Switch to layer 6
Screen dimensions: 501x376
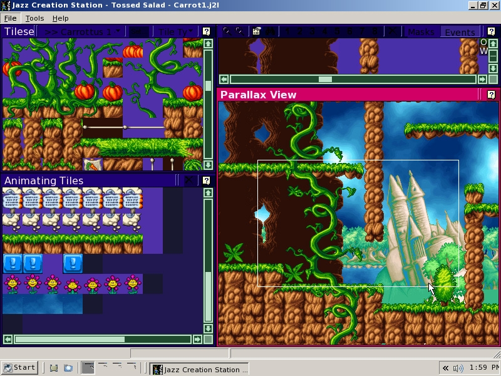tap(349, 31)
